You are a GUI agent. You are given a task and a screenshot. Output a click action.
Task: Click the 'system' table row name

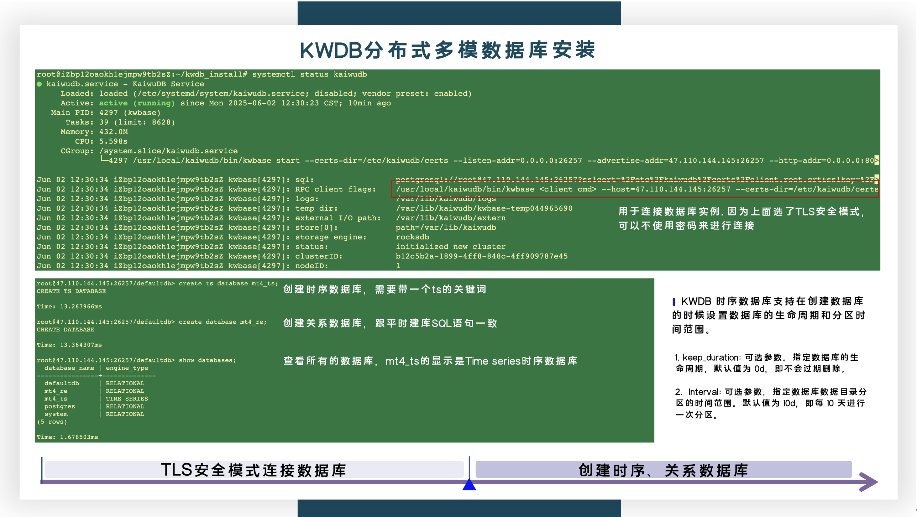pyautogui.click(x=56, y=414)
